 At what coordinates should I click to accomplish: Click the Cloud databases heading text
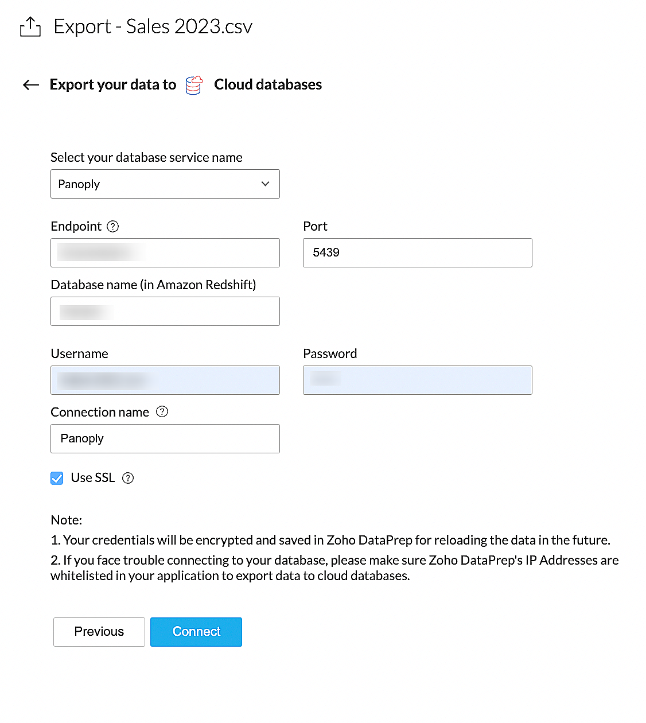(x=267, y=85)
